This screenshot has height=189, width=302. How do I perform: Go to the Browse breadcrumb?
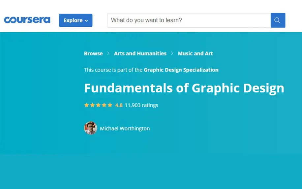(93, 53)
